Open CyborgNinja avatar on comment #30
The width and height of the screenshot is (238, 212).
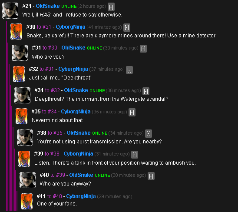click(16, 32)
